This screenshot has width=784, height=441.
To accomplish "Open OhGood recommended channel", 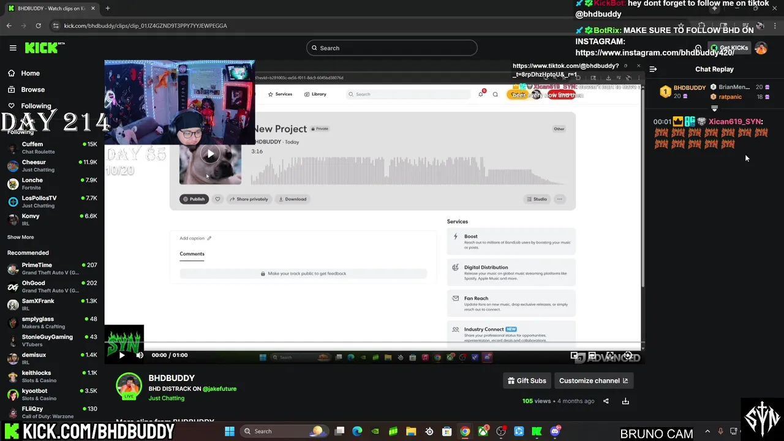I will tap(52, 287).
